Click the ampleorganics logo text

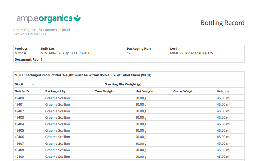[44, 18]
